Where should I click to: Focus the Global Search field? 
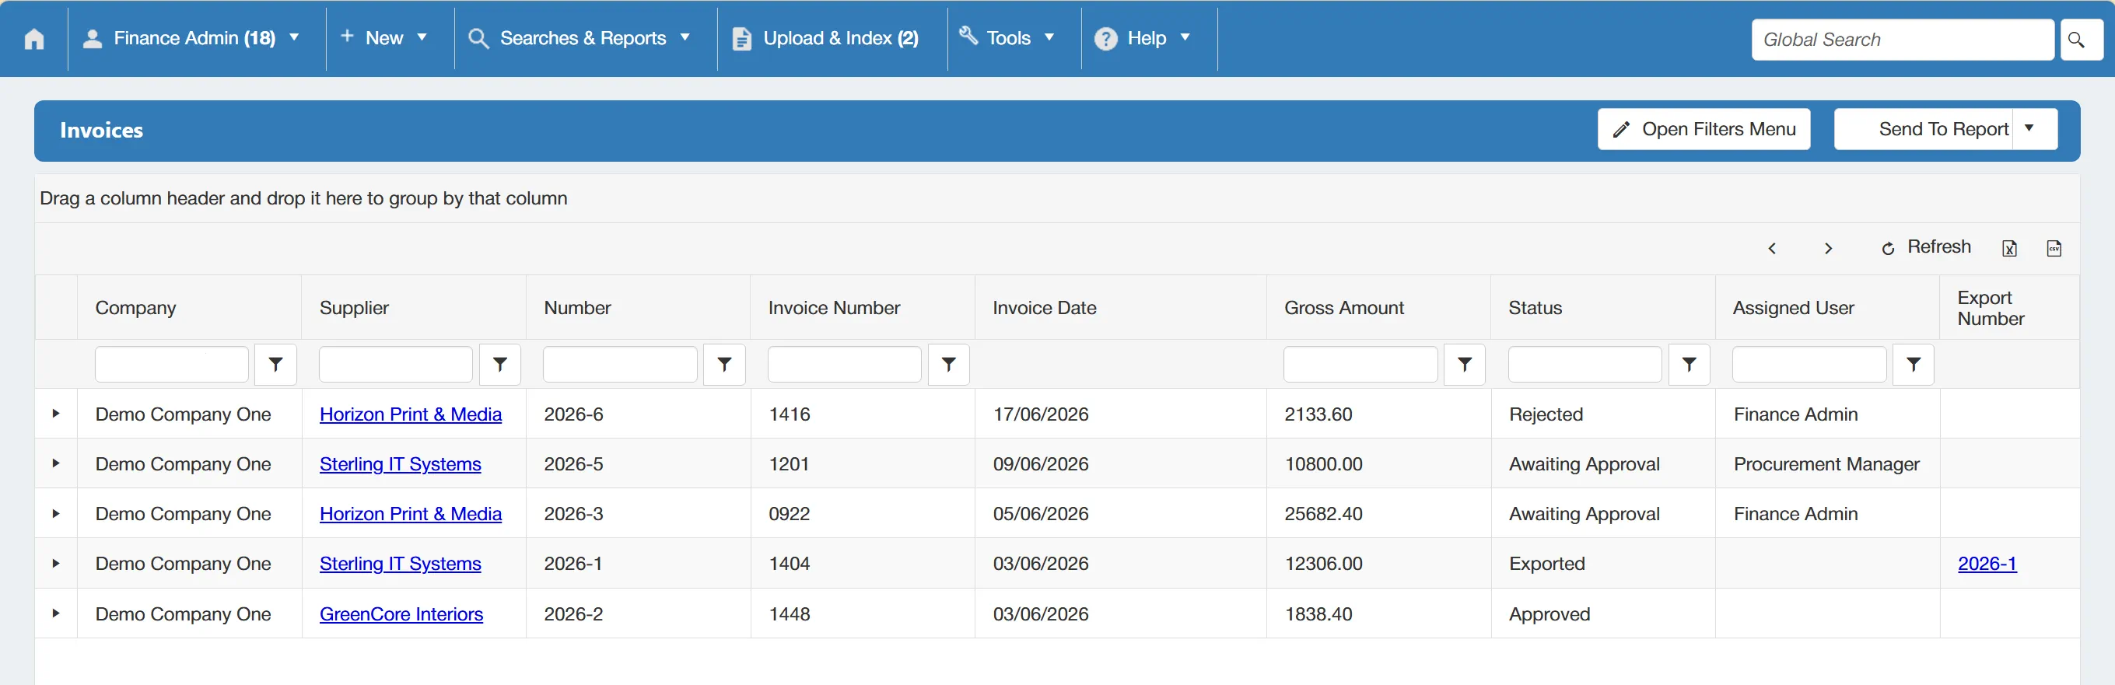1903,40
